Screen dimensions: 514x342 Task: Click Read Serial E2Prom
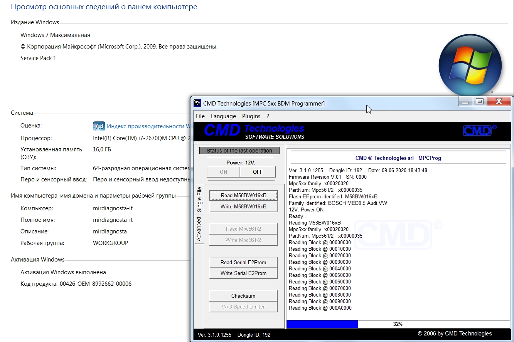click(243, 262)
